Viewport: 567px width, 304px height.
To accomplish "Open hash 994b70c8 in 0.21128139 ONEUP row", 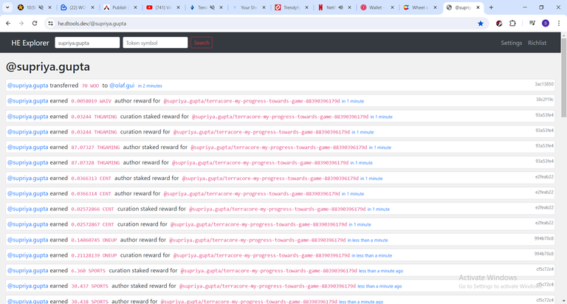I will (544, 254).
